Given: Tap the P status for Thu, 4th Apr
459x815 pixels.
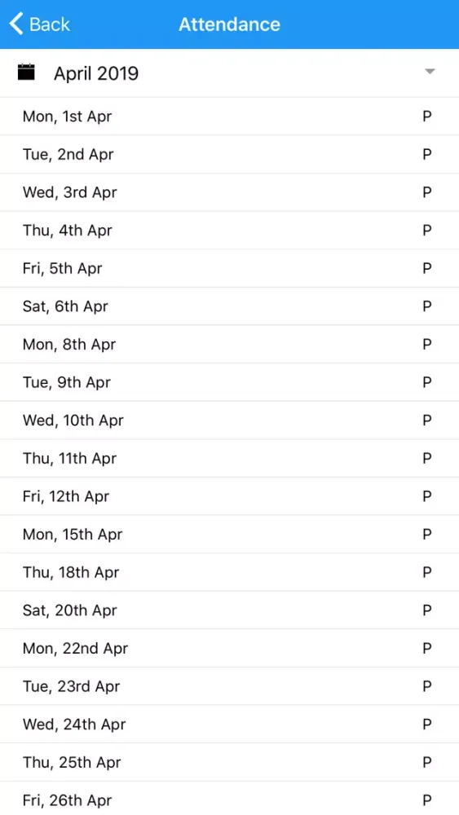Looking at the screenshot, I should tap(426, 230).
